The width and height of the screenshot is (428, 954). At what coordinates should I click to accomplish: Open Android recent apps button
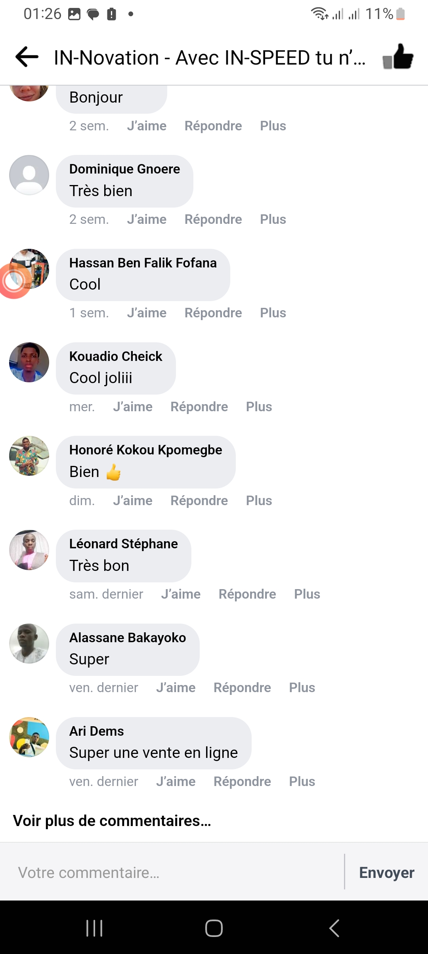pos(94,928)
